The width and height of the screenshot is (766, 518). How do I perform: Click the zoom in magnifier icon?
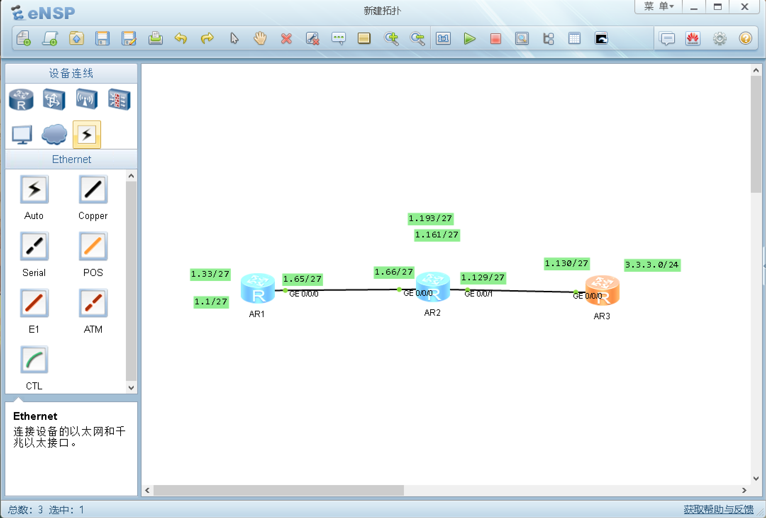pos(391,38)
